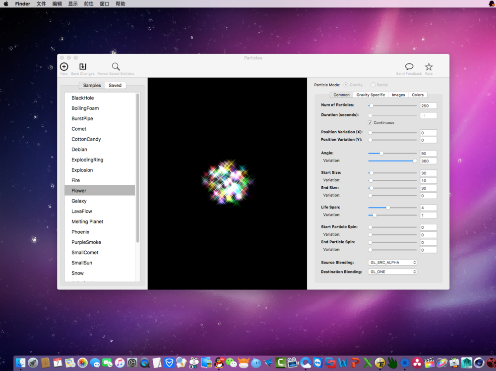Open the Destination Blending dropdown

pos(392,272)
